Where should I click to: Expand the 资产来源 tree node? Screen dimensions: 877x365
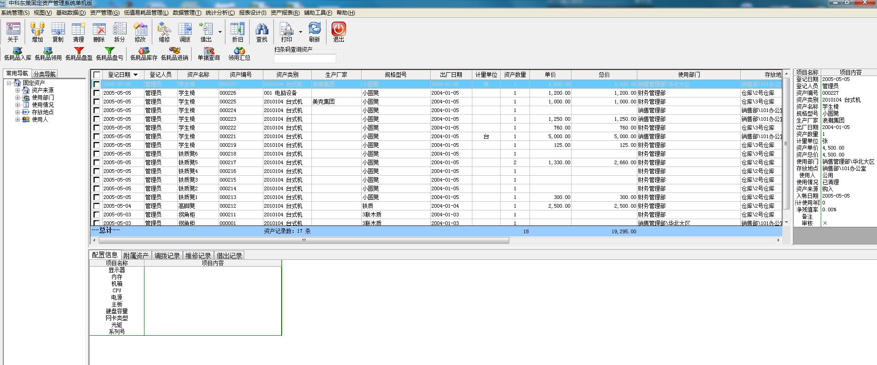click(18, 91)
